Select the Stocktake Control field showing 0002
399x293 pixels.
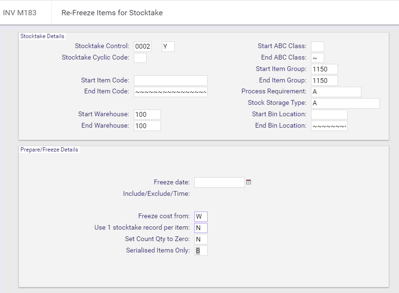[142, 47]
